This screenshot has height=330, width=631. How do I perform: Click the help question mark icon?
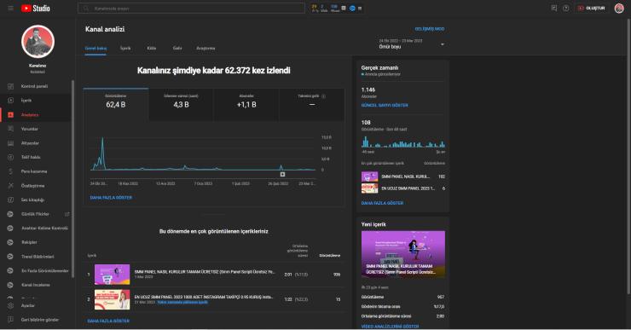coord(566,8)
